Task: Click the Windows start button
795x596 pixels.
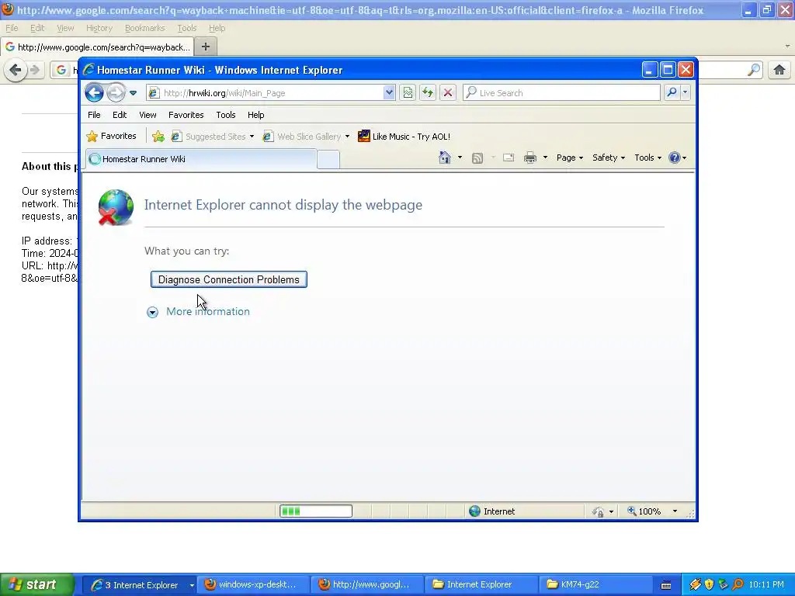Action: tap(37, 584)
